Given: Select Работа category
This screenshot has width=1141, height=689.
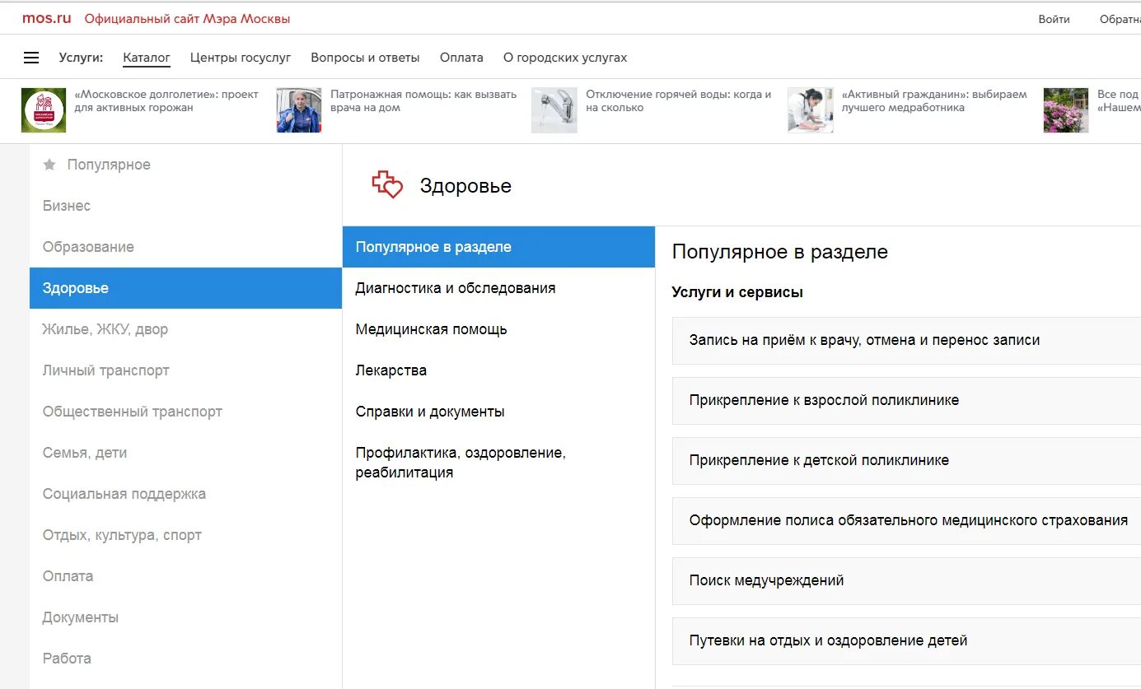Looking at the screenshot, I should pos(185,659).
